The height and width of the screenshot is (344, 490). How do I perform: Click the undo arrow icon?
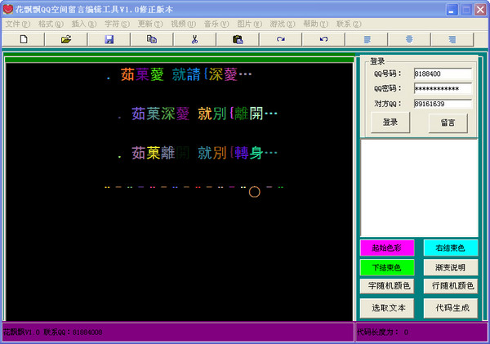pyautogui.click(x=323, y=39)
